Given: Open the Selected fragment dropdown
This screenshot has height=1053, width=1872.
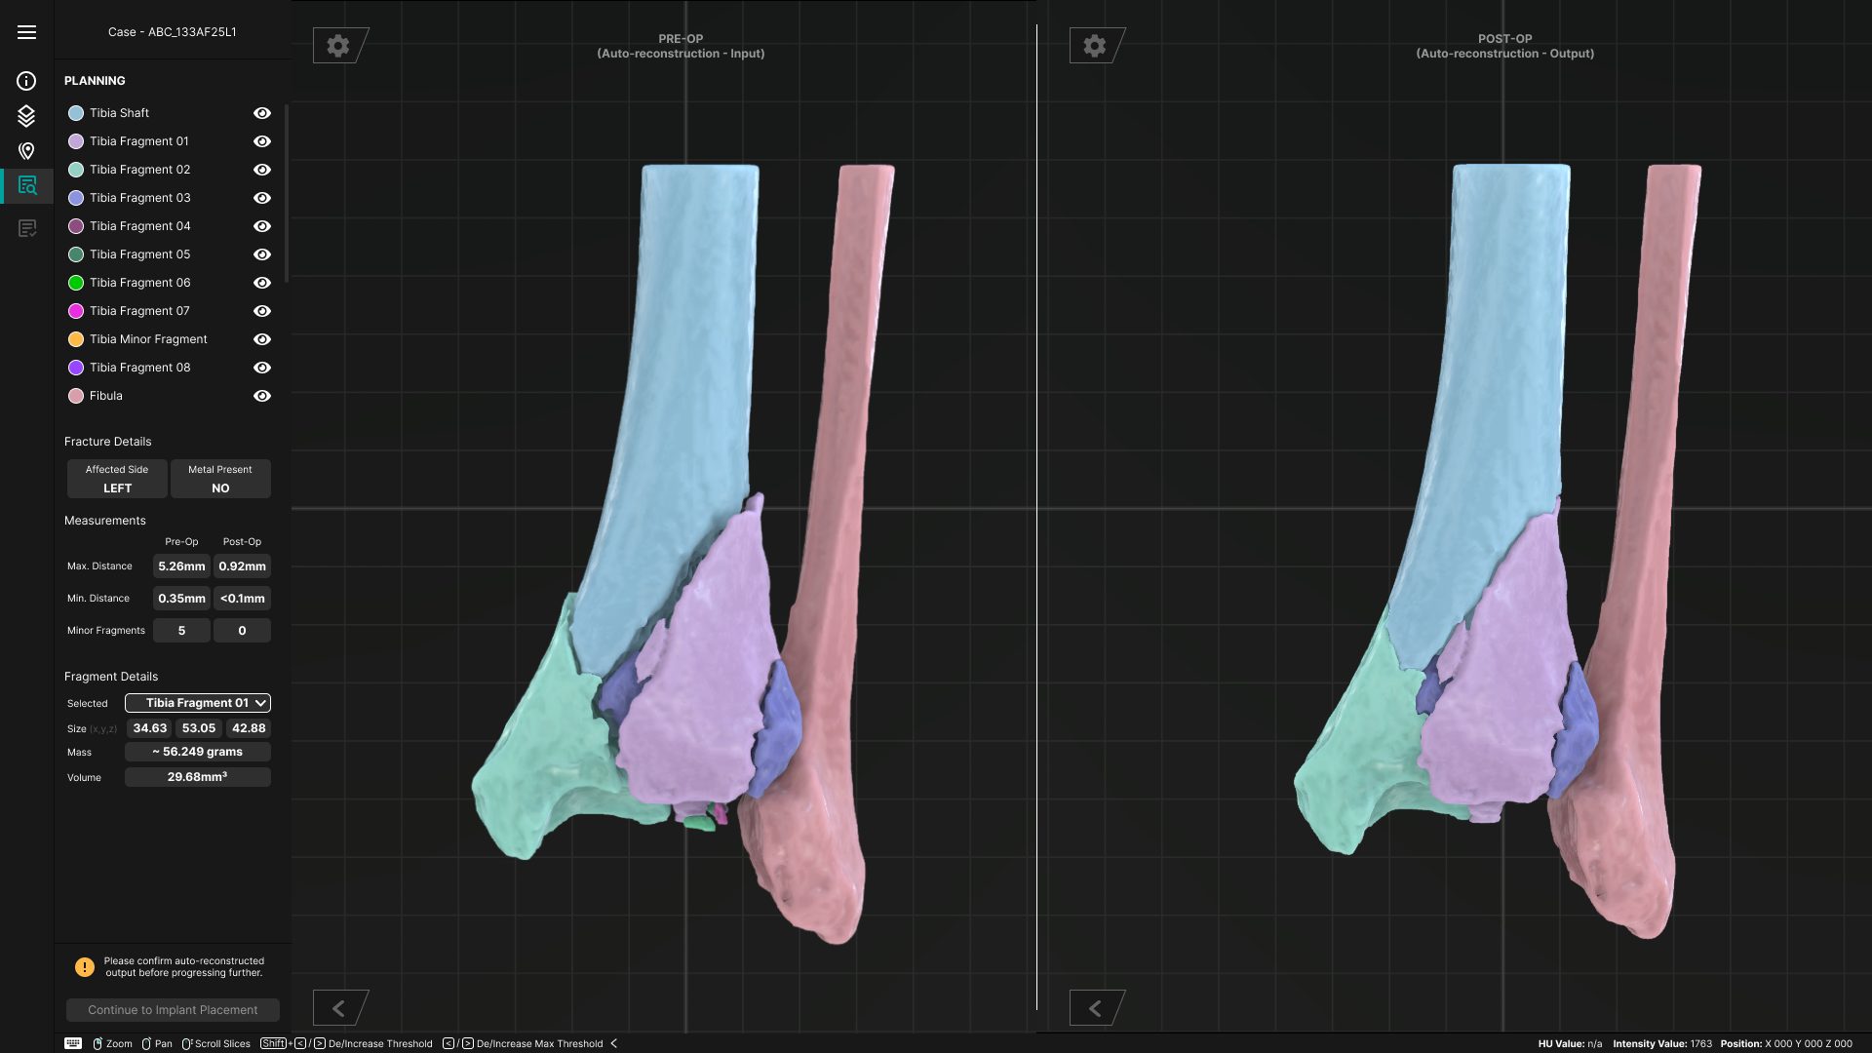Looking at the screenshot, I should [x=197, y=703].
